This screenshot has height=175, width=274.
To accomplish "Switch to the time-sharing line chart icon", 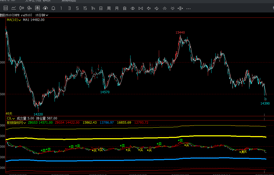I will click(14, 8).
